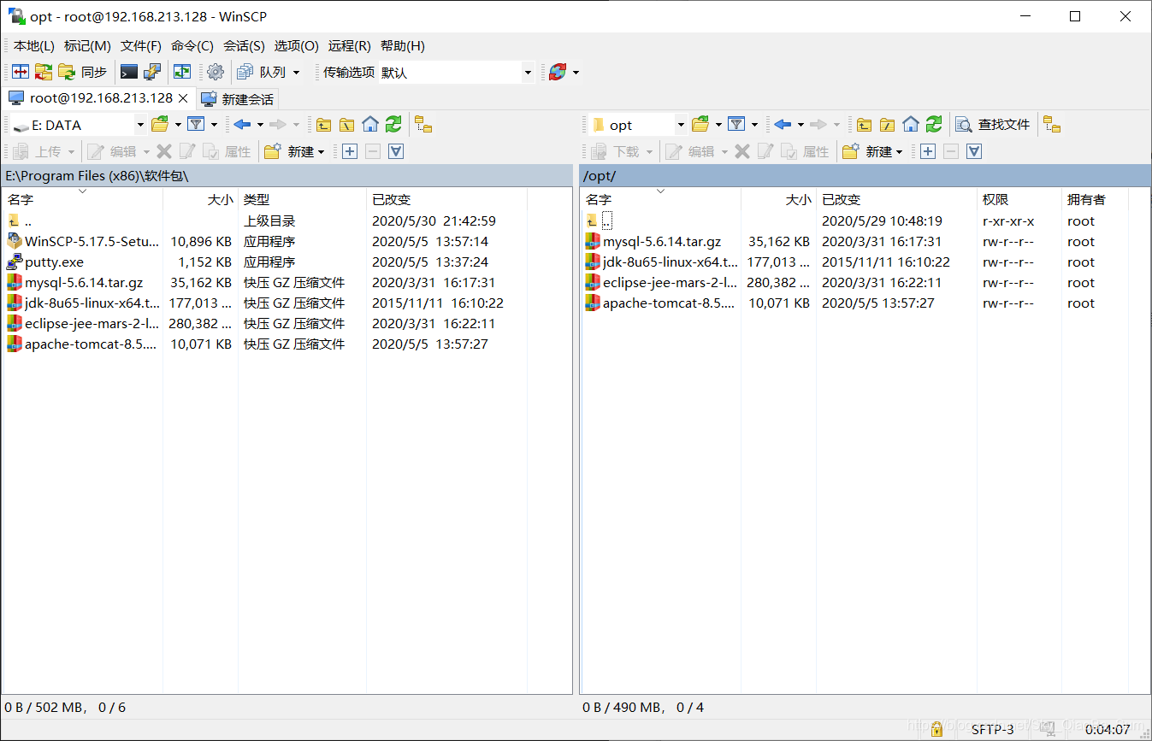Image resolution: width=1152 pixels, height=741 pixels.
Task: Click remote panel back arrow icon
Action: [783, 125]
